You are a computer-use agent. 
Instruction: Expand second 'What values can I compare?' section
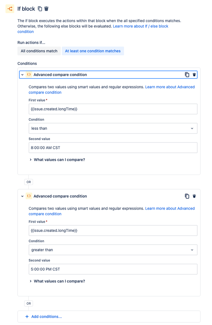pyautogui.click(x=59, y=281)
